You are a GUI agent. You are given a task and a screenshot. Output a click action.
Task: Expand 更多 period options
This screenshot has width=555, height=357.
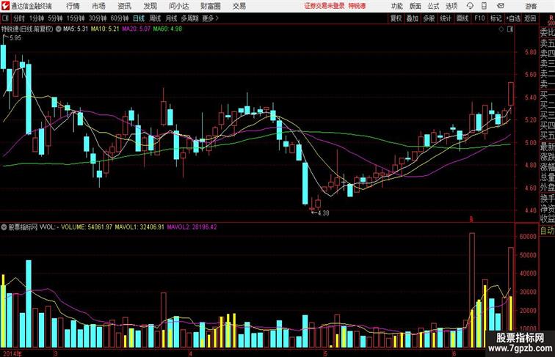click(210, 18)
